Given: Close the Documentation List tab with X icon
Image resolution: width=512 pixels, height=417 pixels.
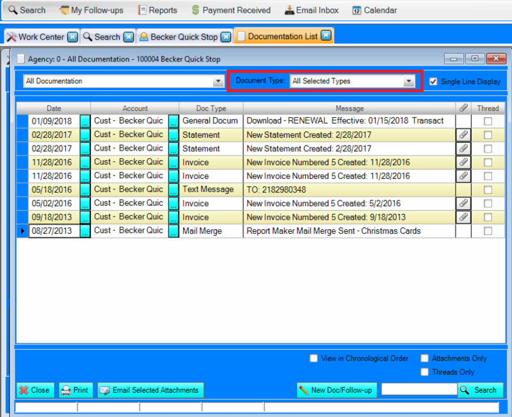Looking at the screenshot, I should 326,36.
